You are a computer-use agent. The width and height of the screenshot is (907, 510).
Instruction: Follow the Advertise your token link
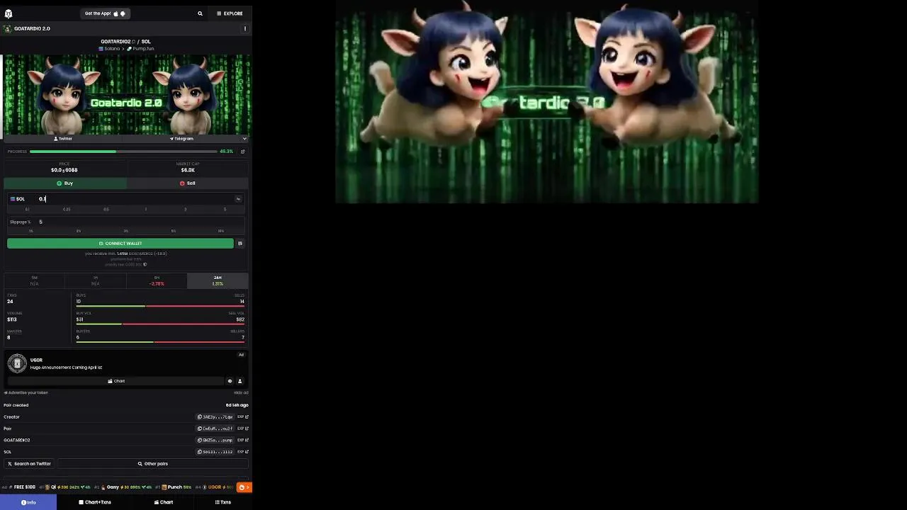click(26, 393)
